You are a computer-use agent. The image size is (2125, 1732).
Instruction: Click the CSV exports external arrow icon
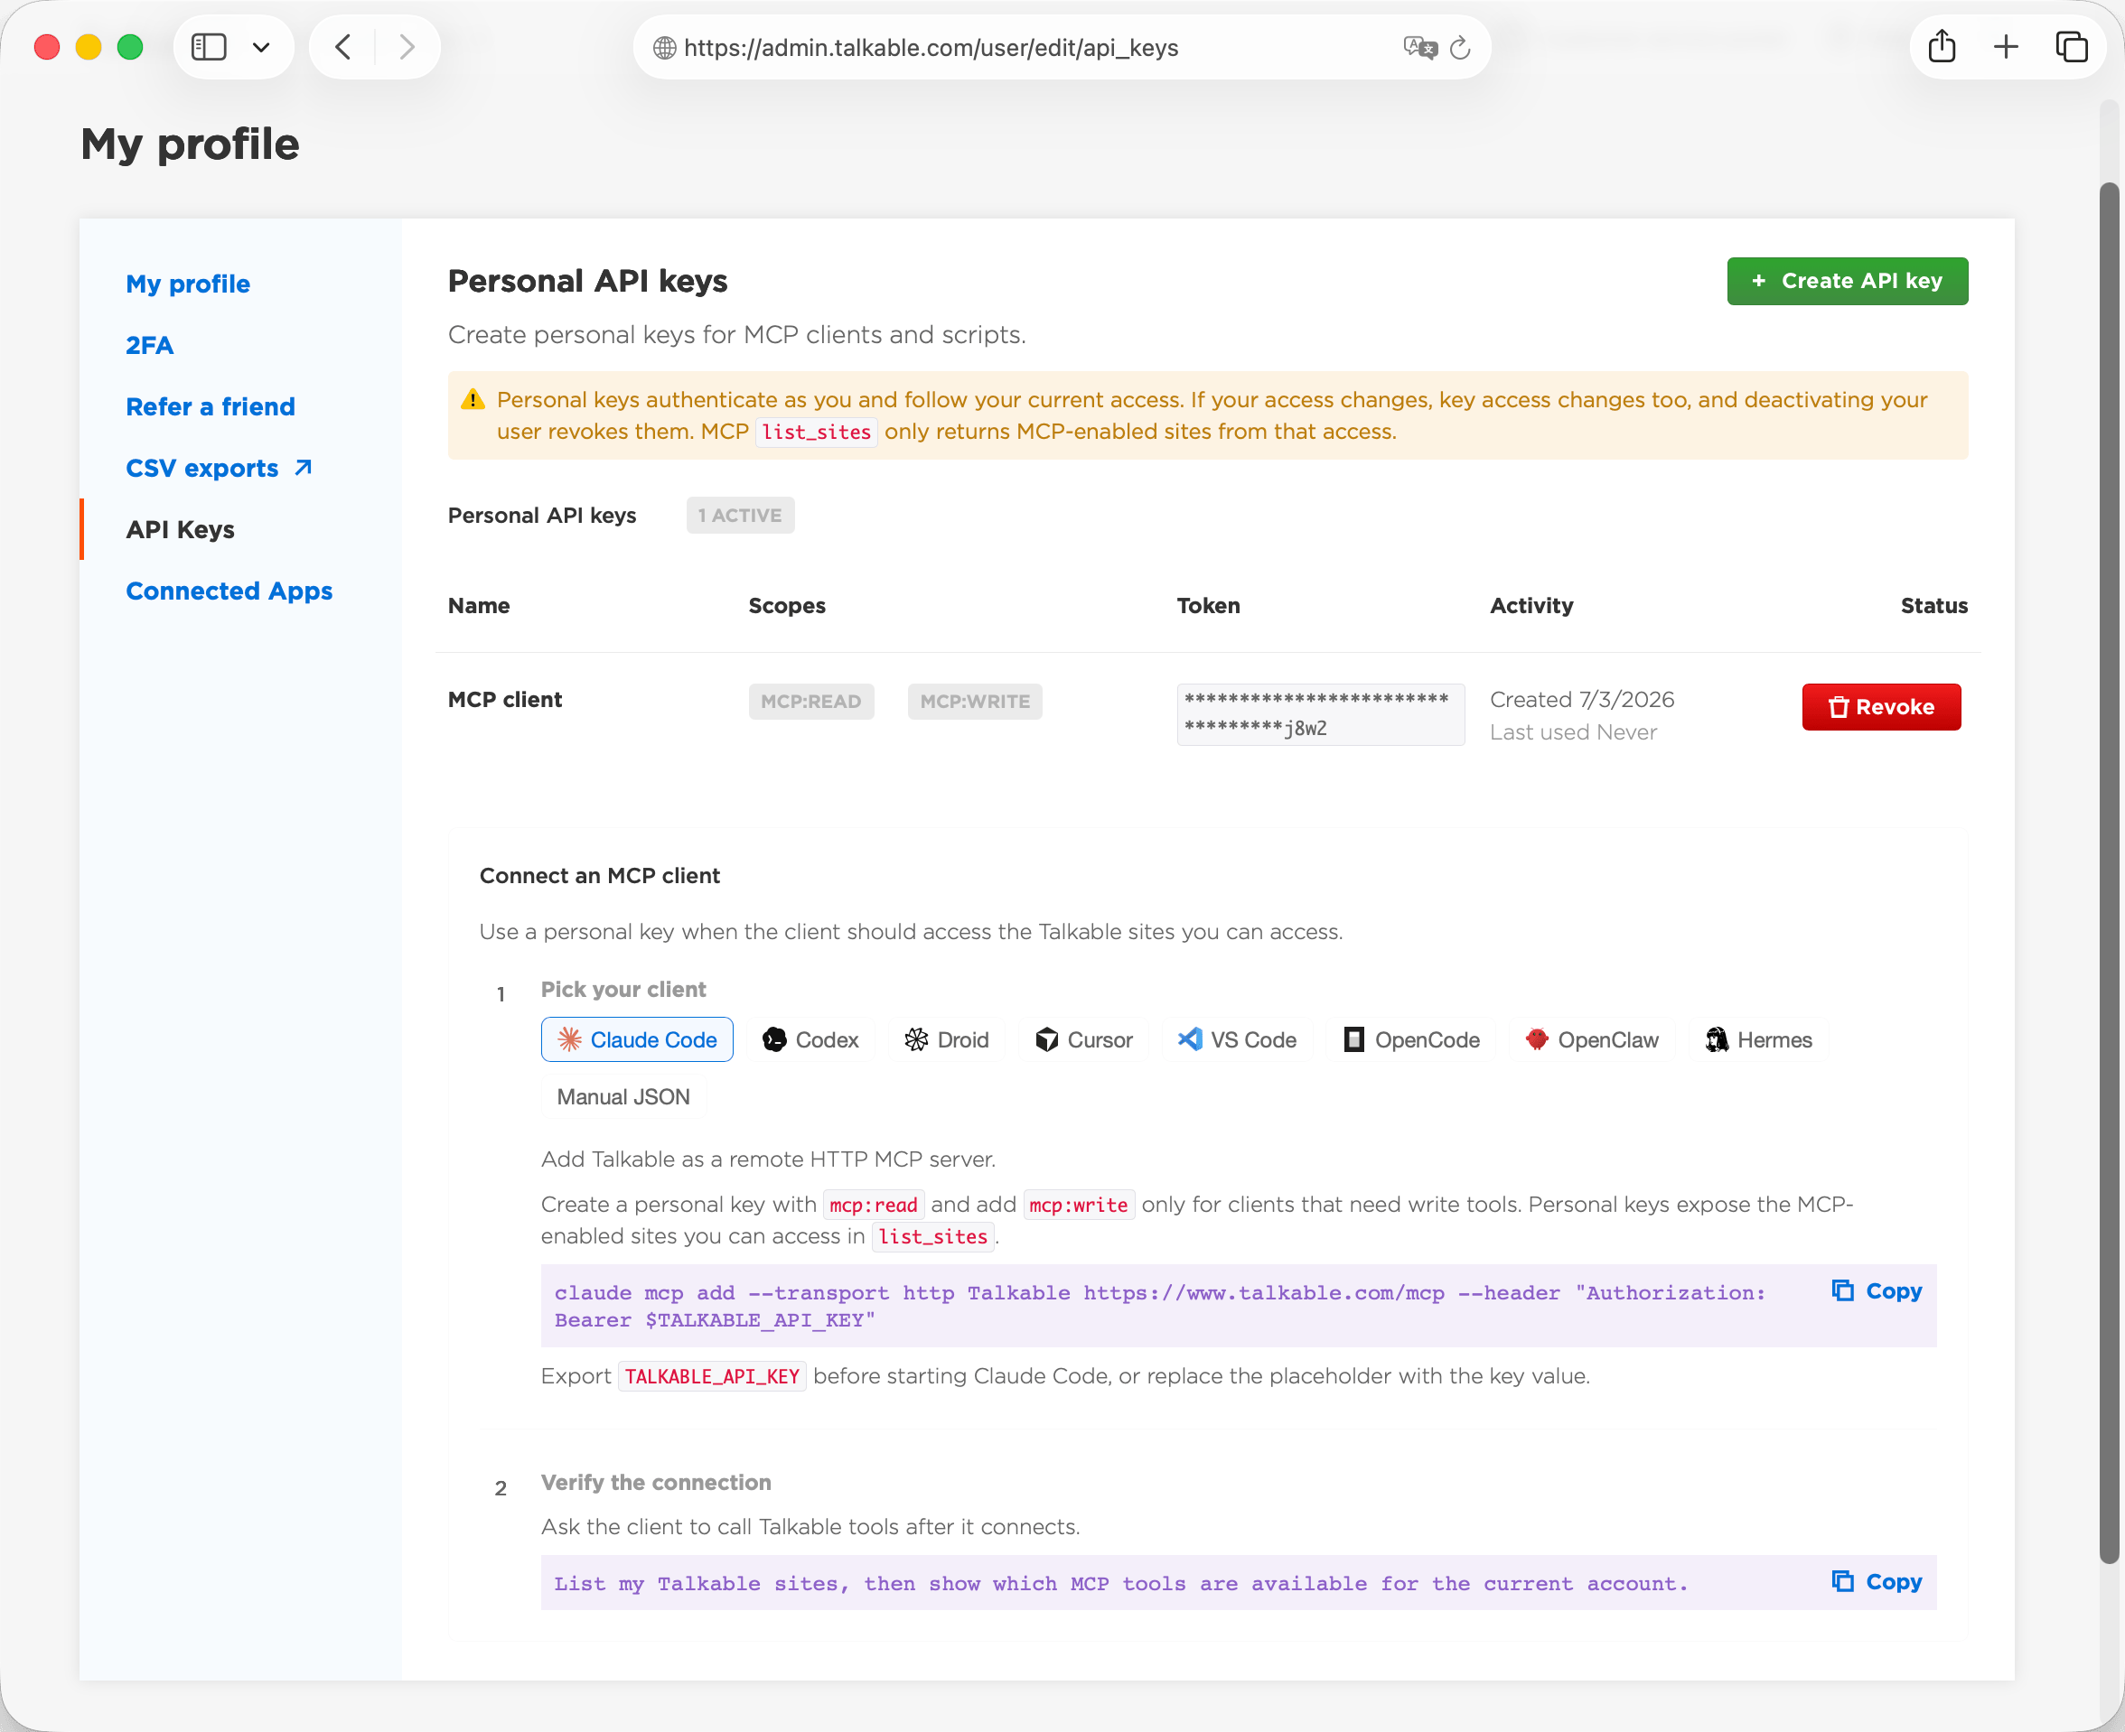(x=304, y=467)
